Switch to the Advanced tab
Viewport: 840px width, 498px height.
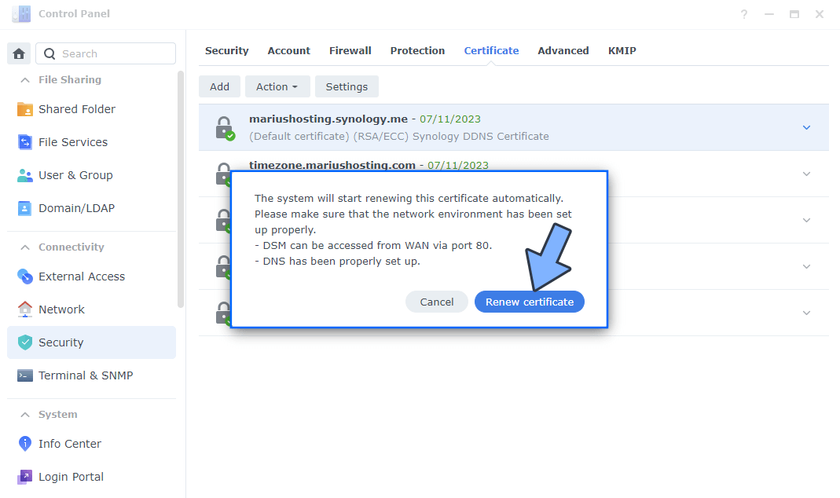(x=563, y=51)
